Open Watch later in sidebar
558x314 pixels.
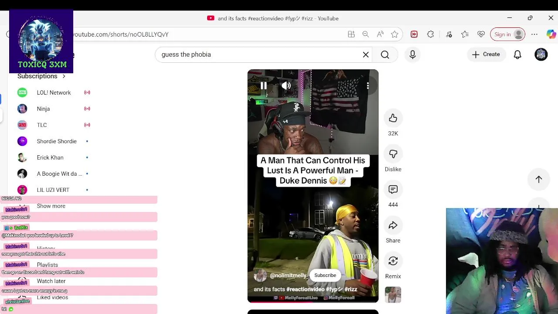click(x=51, y=281)
